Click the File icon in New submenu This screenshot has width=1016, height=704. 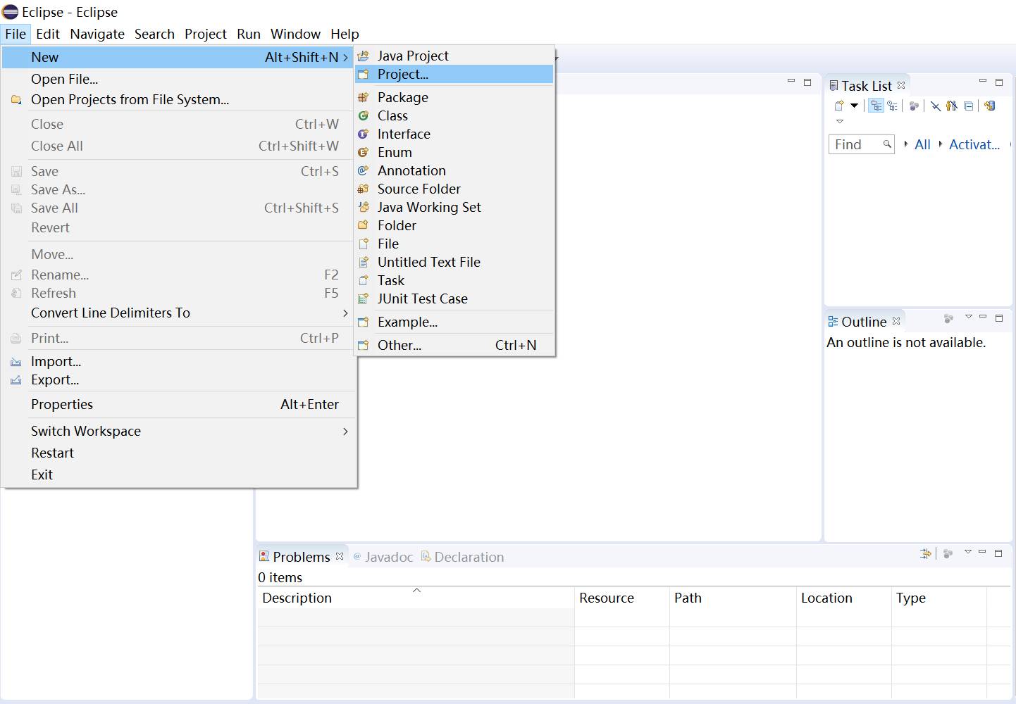(x=364, y=244)
